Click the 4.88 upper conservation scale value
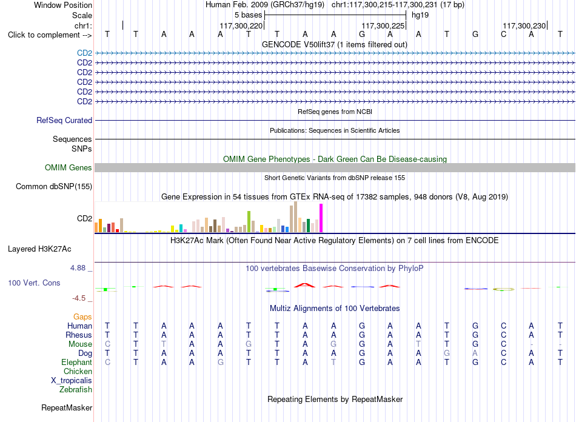This screenshot has width=576, height=422. pyautogui.click(x=78, y=268)
